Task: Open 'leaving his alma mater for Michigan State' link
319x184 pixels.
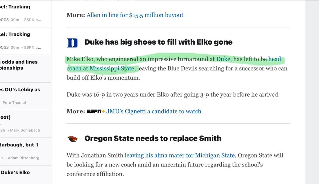Action: 180,155
